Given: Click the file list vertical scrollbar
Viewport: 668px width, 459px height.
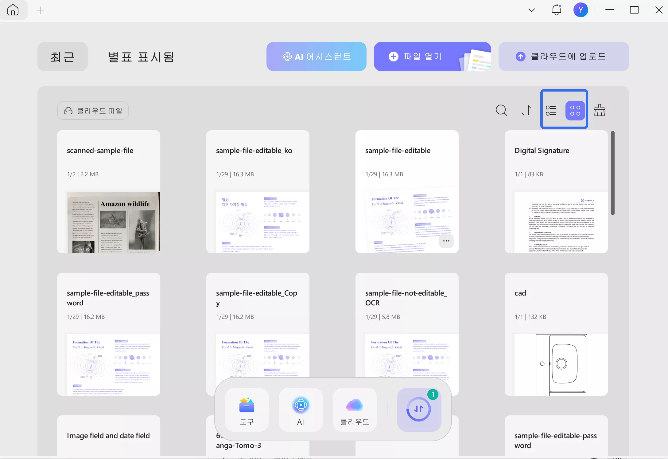Looking at the screenshot, I should [x=613, y=173].
